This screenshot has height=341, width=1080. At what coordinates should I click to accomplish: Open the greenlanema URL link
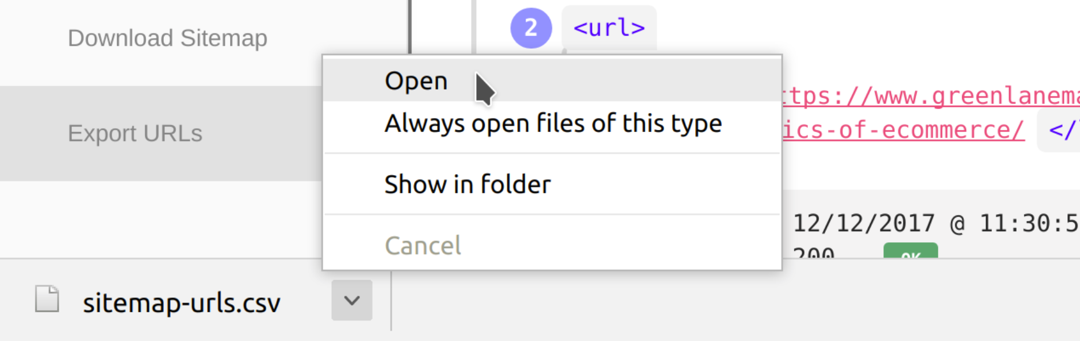[930, 96]
